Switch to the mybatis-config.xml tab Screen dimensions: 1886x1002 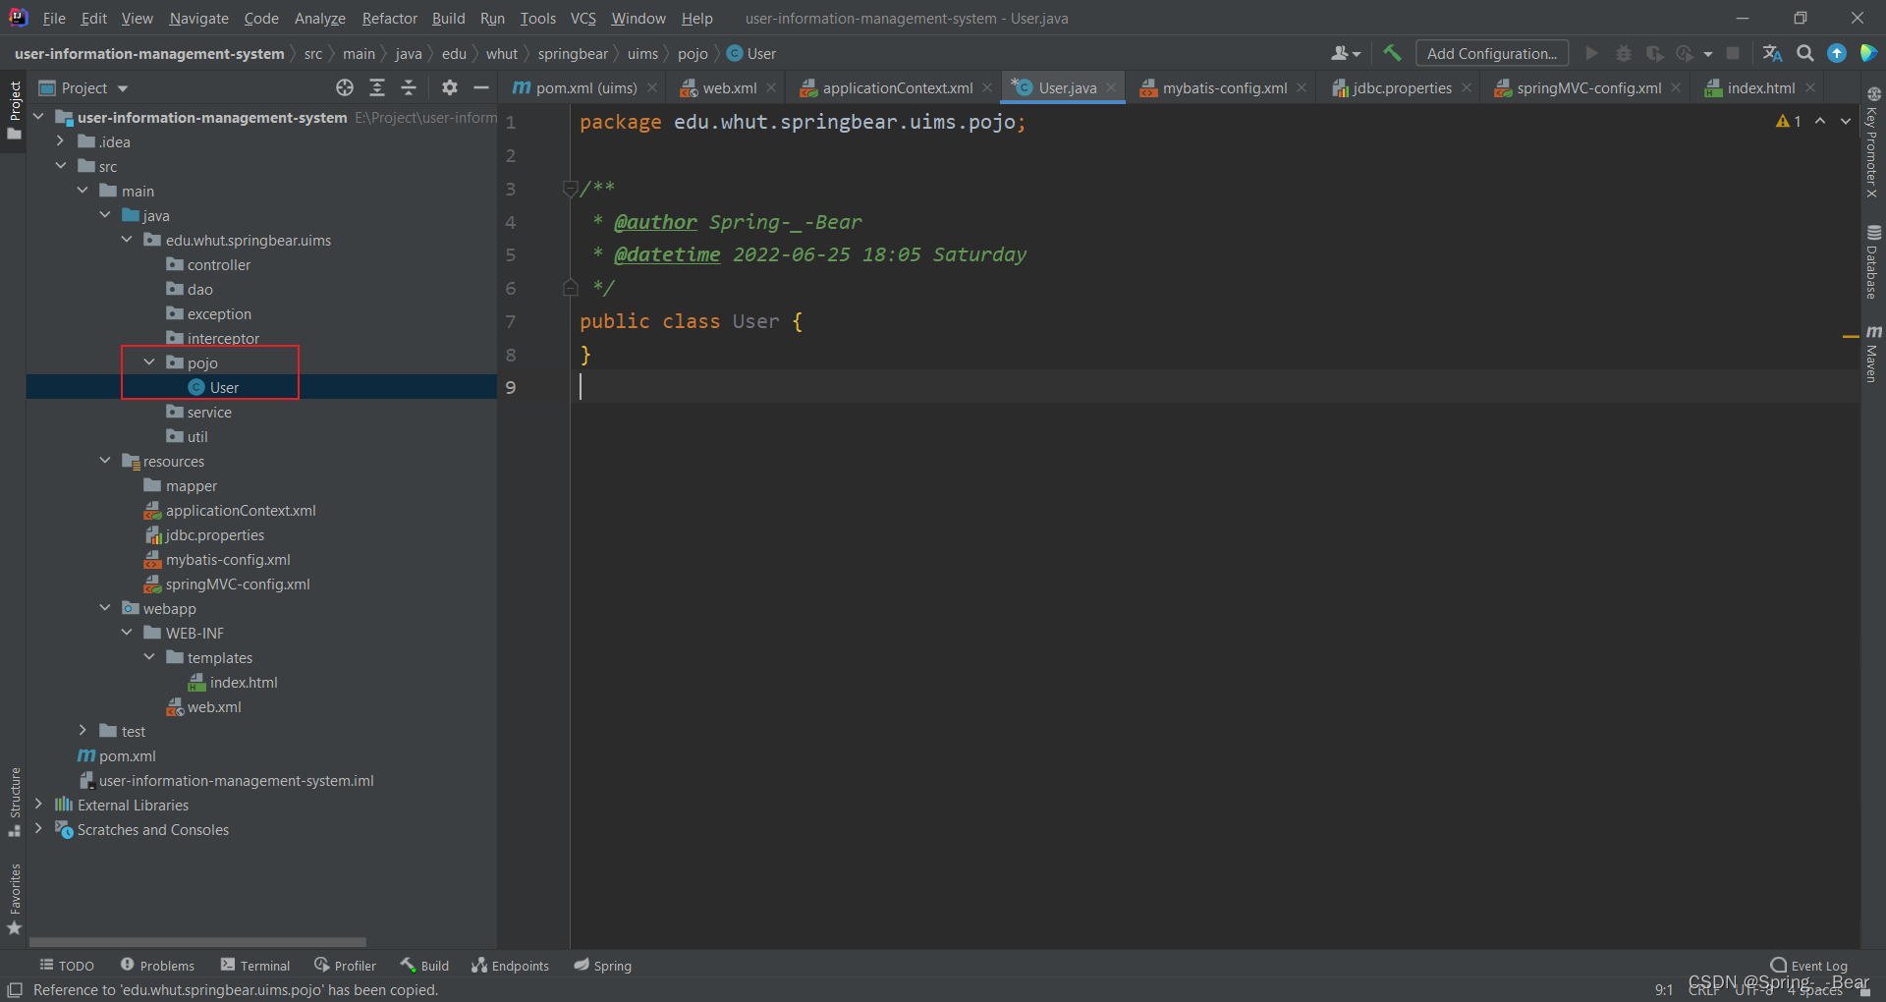click(x=1224, y=87)
